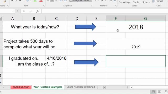Select column F header
168x94 pixels.
116,19
